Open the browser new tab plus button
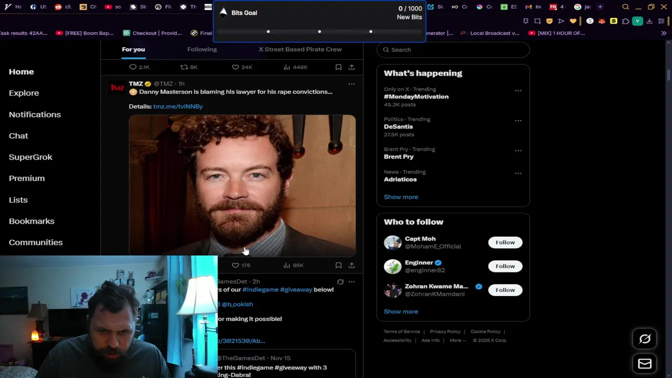This screenshot has height=378, width=672. point(600,7)
